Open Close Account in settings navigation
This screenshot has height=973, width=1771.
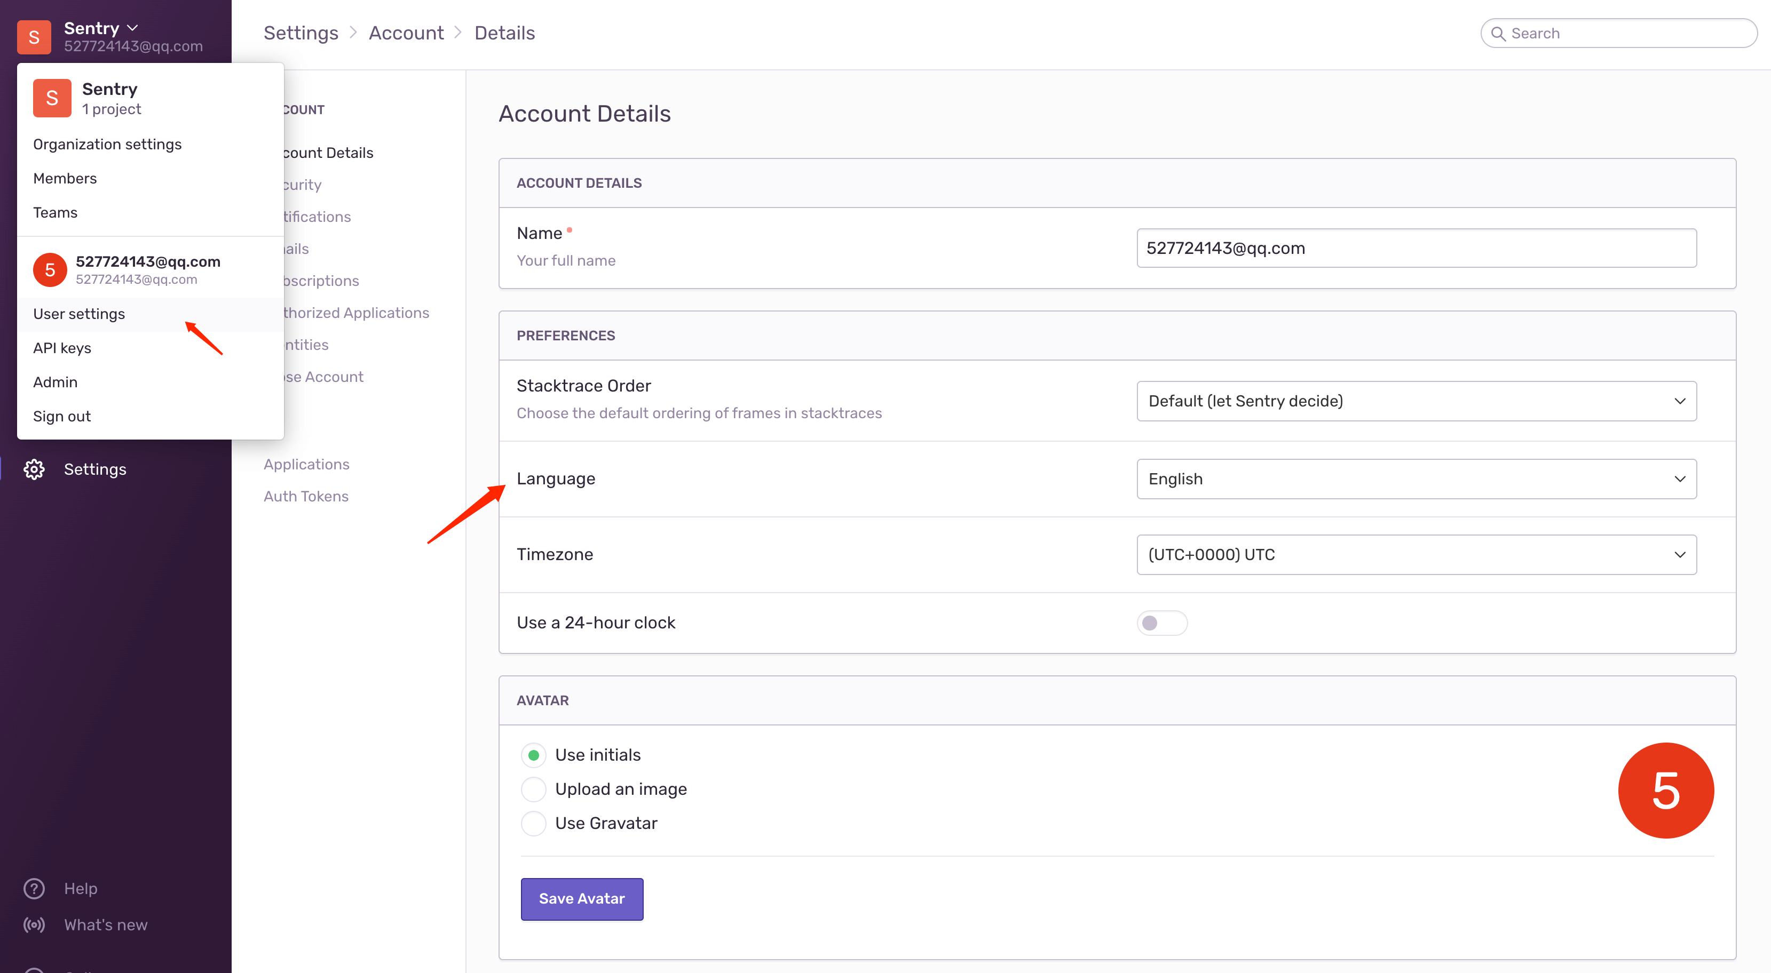pyautogui.click(x=323, y=377)
